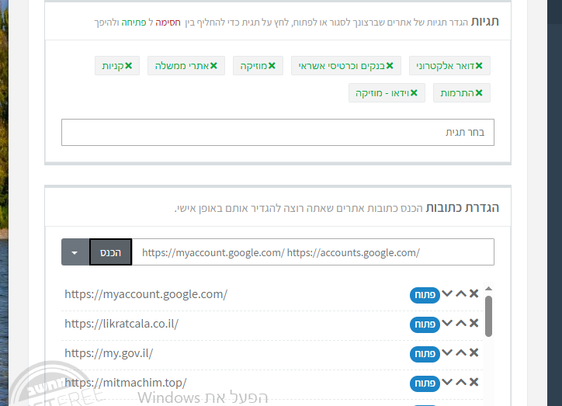Focus the URL address input field

312,252
